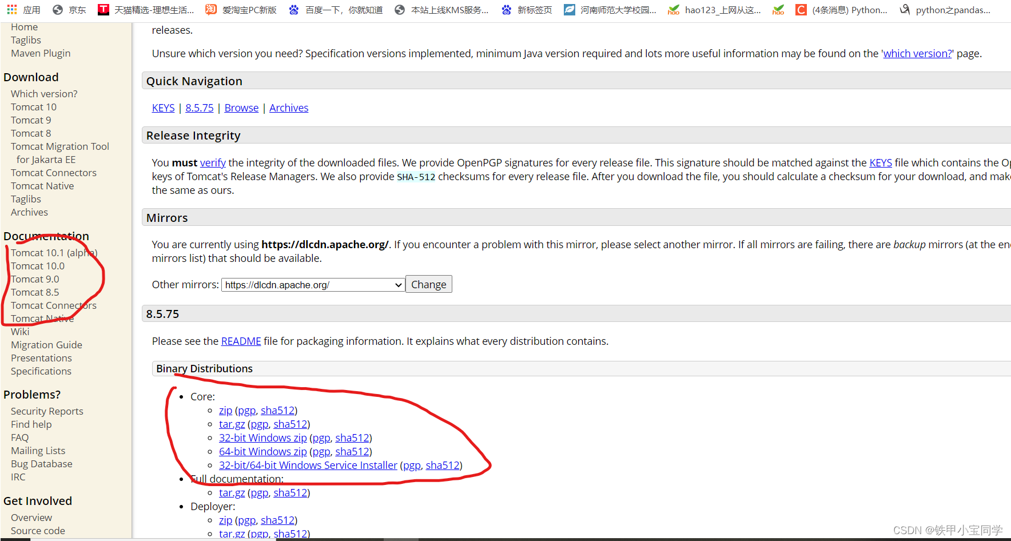Download the Core tar.gz distribution
The width and height of the screenshot is (1011, 541).
[x=232, y=424]
